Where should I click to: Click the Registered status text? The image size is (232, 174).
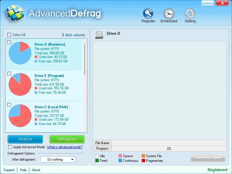click(217, 170)
